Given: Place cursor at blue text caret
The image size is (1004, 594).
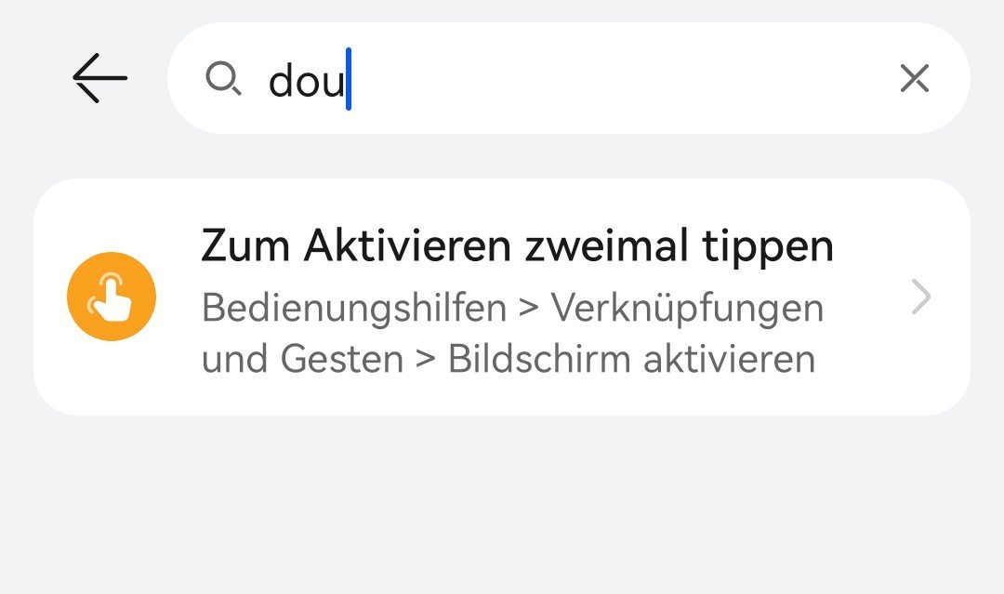Looking at the screenshot, I should [x=349, y=80].
